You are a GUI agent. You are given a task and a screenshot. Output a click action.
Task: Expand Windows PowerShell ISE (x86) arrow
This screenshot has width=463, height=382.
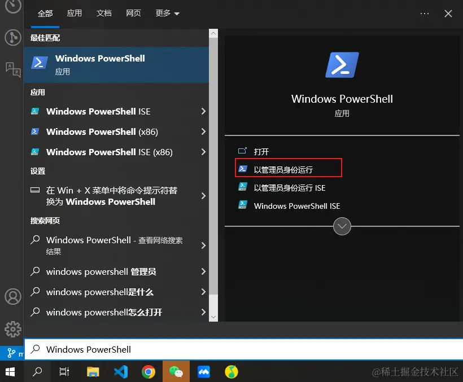tap(203, 152)
